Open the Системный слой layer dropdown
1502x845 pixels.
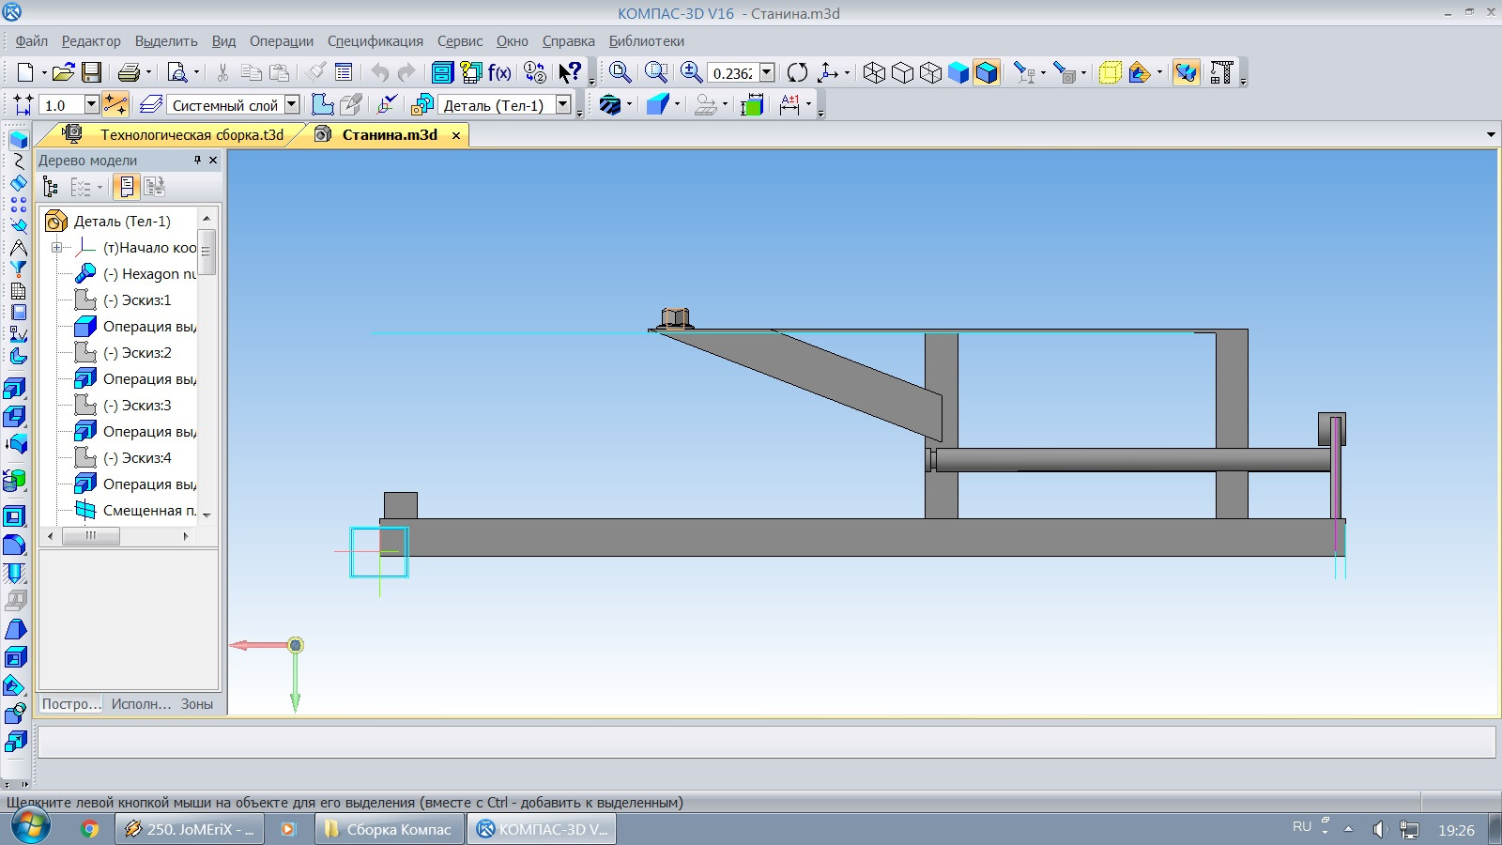pos(292,105)
